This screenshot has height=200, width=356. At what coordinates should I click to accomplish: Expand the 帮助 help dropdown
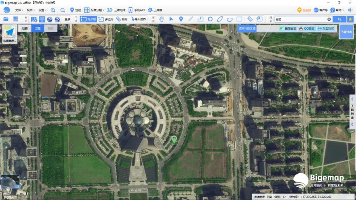(337, 10)
